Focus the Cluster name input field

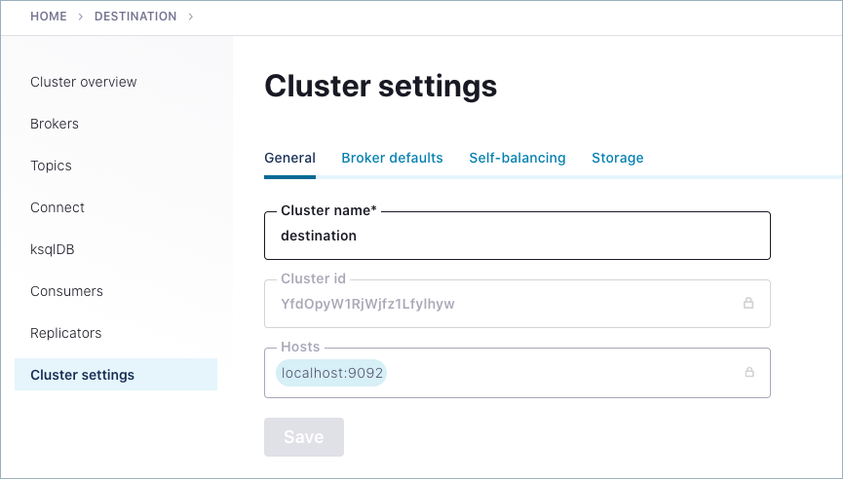517,236
